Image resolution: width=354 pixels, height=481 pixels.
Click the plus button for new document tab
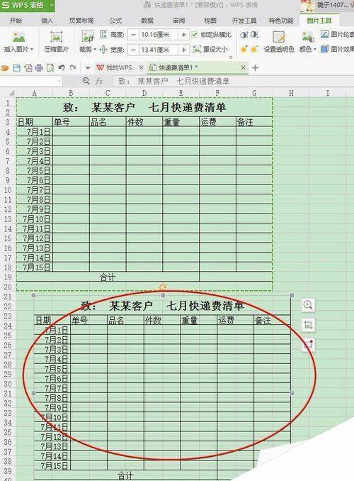tap(255, 68)
